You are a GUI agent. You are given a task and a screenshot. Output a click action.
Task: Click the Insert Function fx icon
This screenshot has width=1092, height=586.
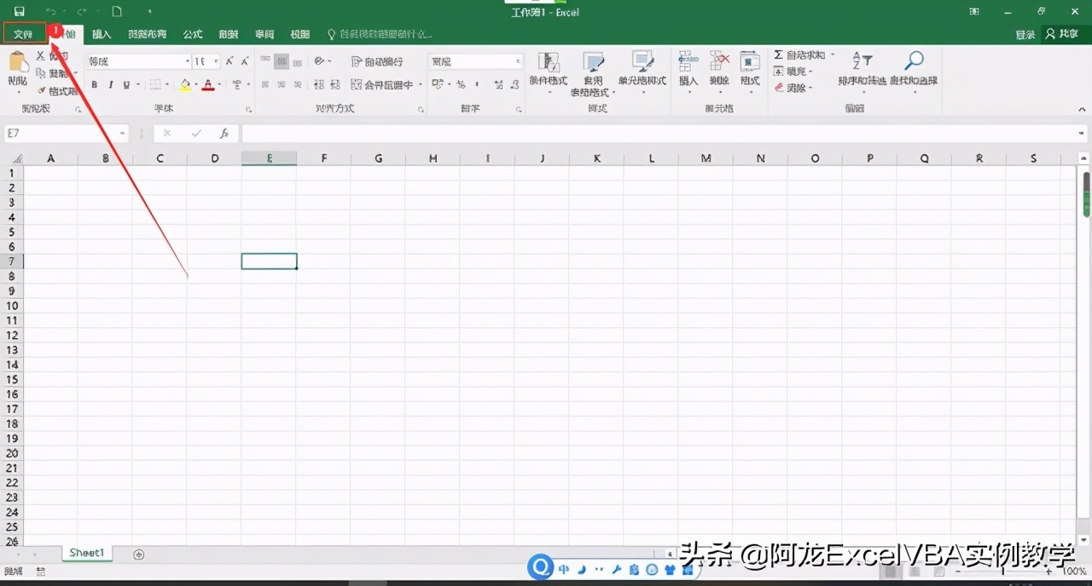click(x=224, y=134)
